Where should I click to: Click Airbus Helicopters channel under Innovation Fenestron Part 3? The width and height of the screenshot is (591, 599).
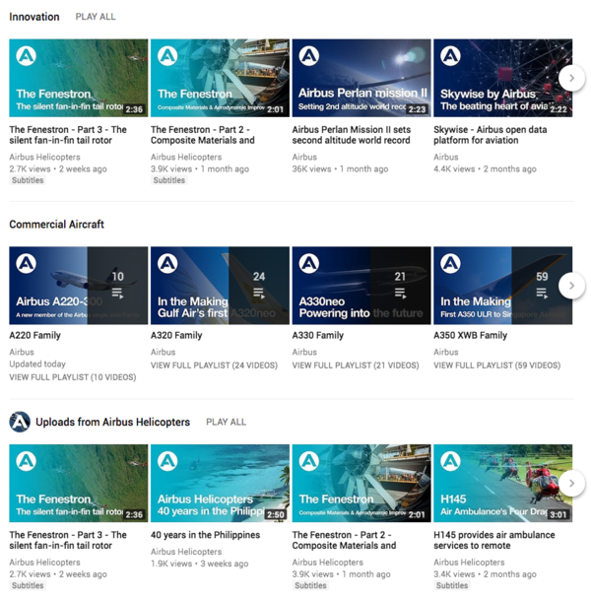pos(44,157)
